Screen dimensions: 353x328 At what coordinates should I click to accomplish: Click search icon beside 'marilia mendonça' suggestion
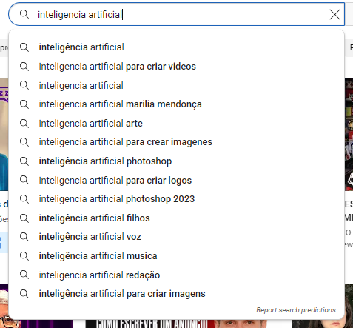pos(24,104)
